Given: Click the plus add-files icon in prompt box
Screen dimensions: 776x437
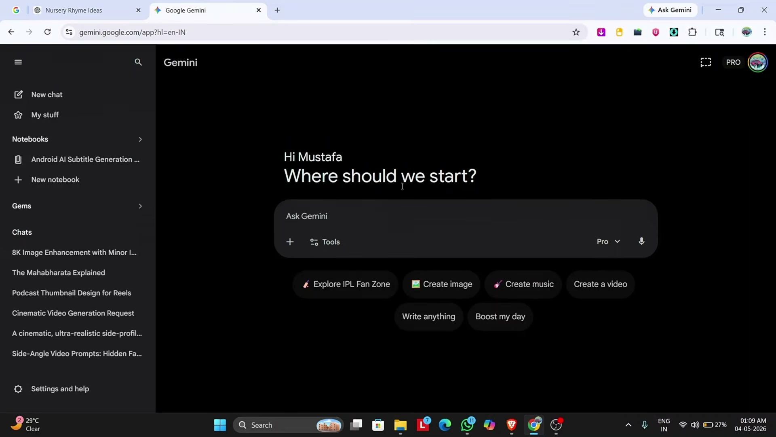Looking at the screenshot, I should tap(290, 242).
